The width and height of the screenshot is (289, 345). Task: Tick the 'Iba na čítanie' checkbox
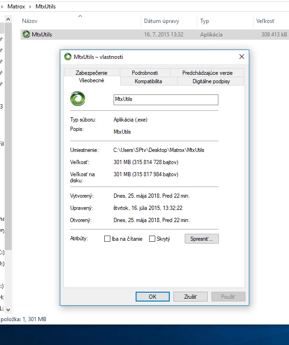(x=107, y=239)
